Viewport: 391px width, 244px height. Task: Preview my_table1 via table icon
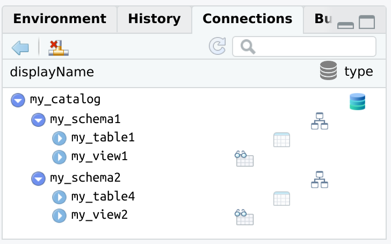coord(281,140)
